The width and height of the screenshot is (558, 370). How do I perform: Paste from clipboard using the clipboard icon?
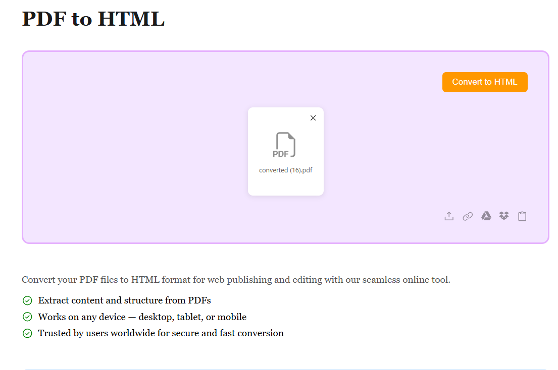coord(522,216)
